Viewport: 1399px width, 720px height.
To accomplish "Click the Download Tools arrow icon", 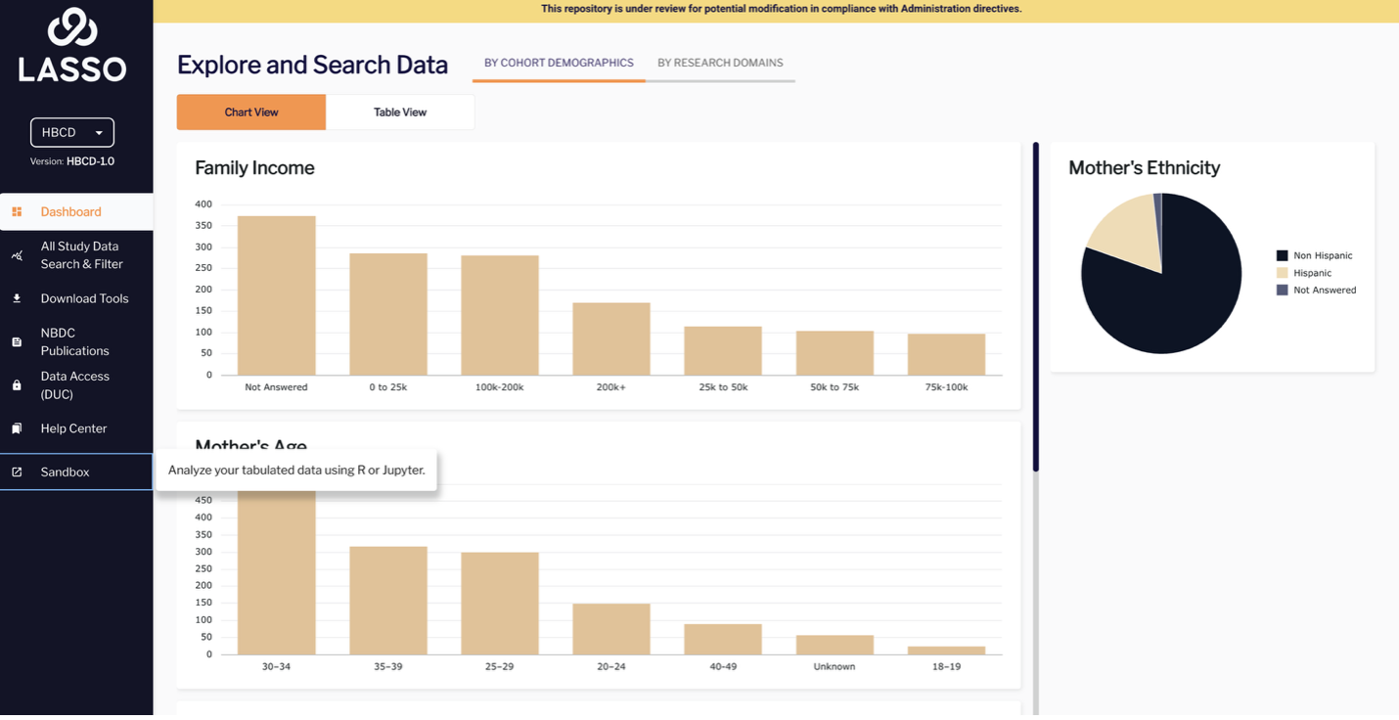I will (17, 298).
